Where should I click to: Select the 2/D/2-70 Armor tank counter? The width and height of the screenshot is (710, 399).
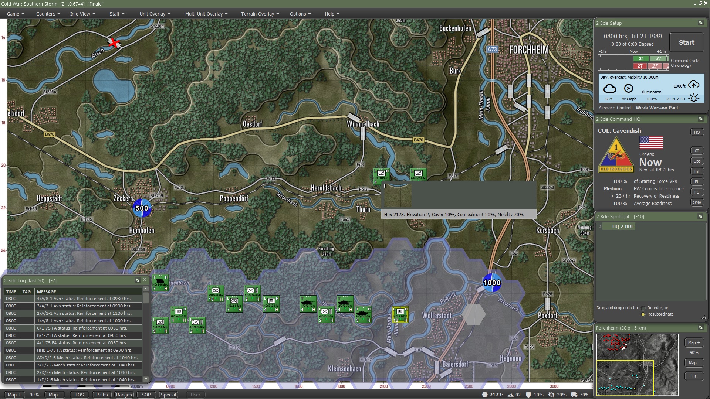click(345, 304)
